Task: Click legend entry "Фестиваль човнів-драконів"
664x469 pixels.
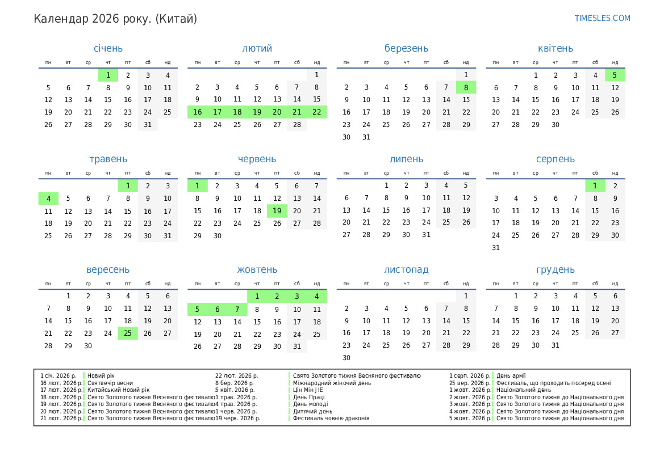Action: 331,419
